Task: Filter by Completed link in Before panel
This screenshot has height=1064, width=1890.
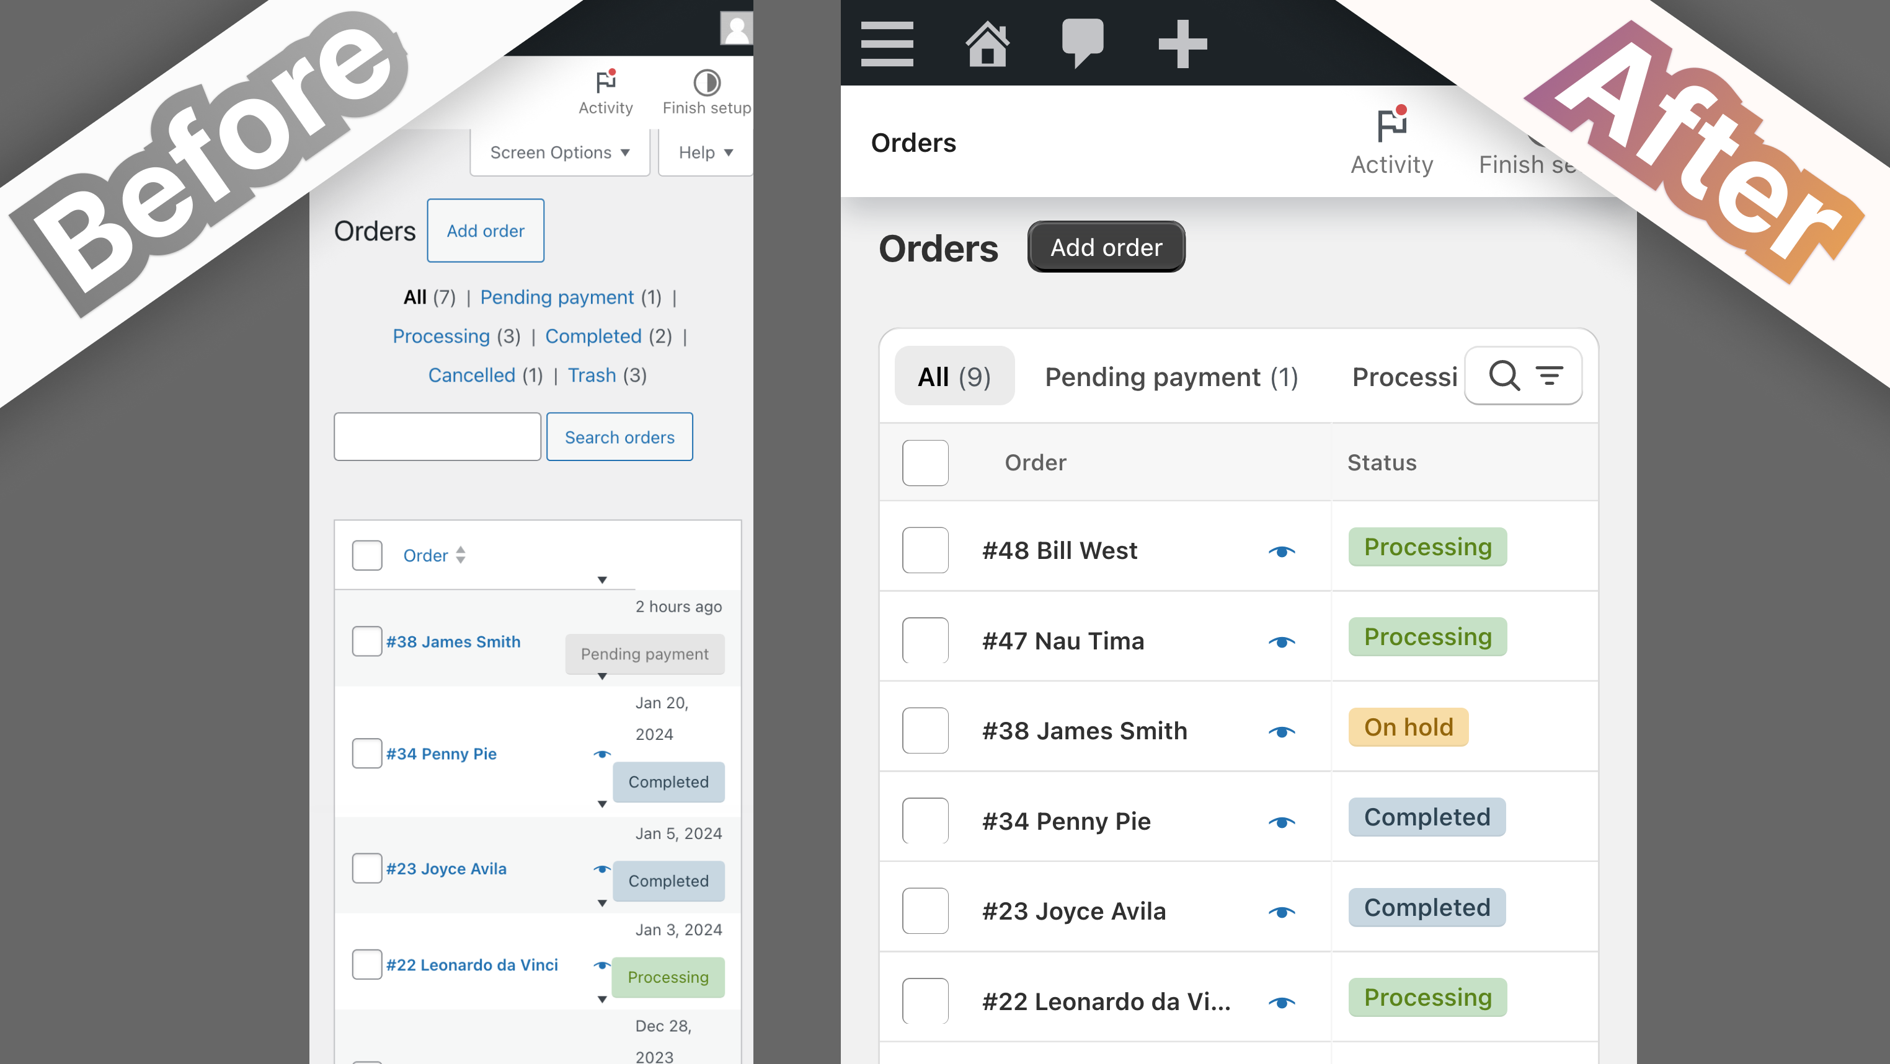Action: click(593, 336)
